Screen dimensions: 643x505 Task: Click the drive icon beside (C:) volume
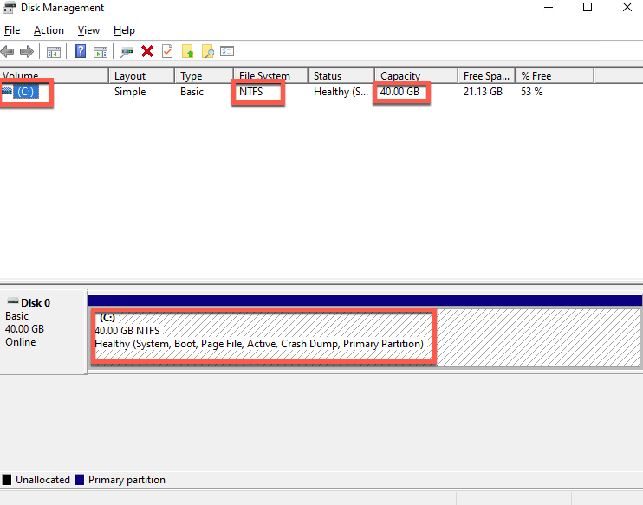(x=7, y=92)
